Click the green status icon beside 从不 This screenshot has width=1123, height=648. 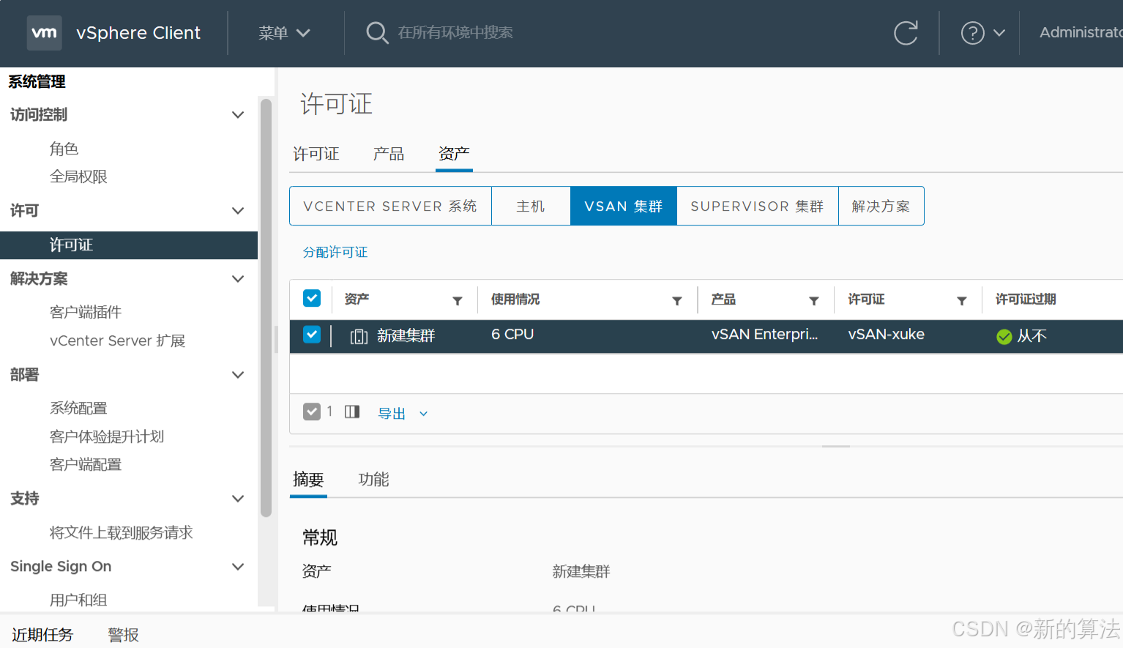(1004, 336)
